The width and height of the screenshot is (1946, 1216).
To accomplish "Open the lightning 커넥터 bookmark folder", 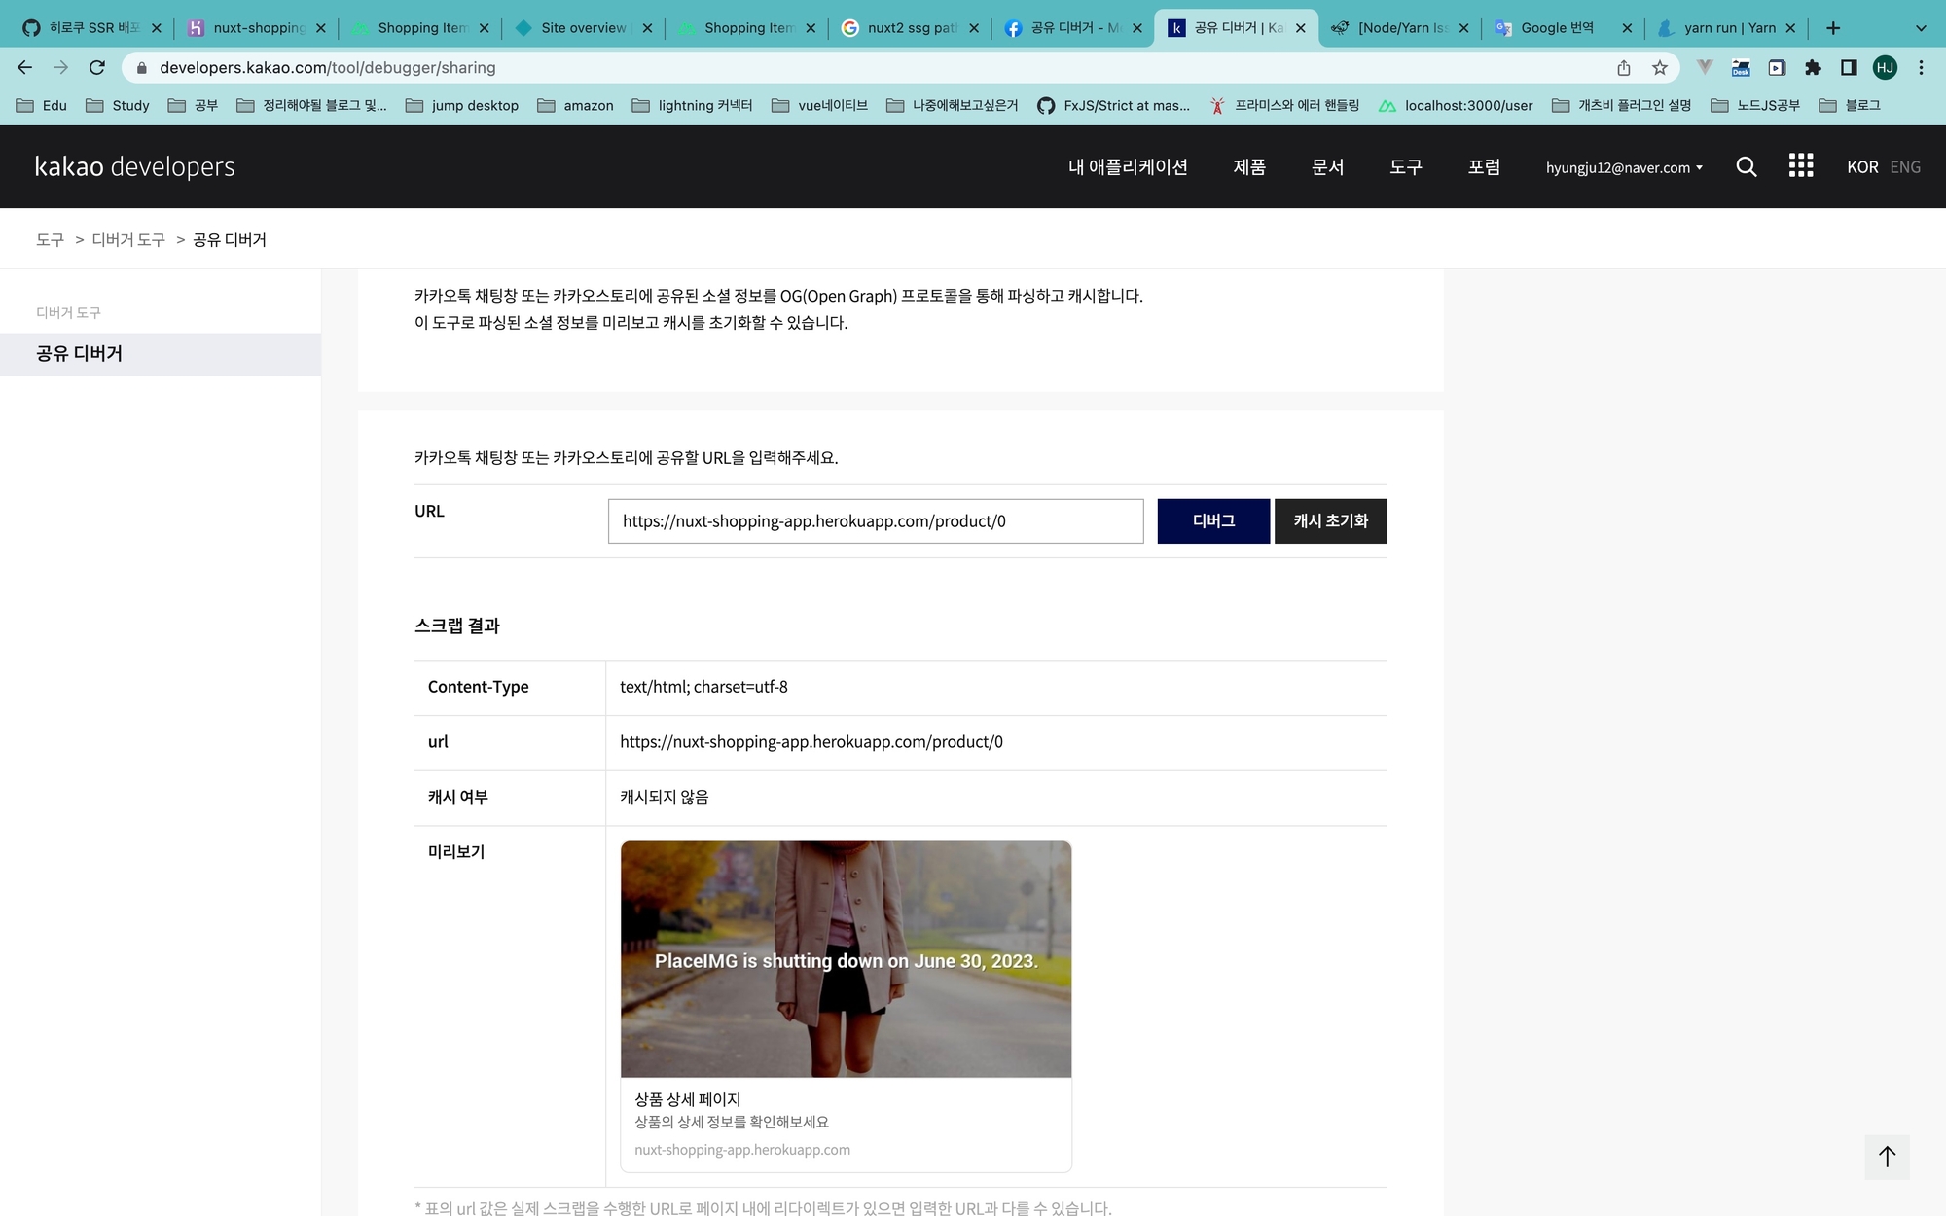I will click(x=692, y=105).
